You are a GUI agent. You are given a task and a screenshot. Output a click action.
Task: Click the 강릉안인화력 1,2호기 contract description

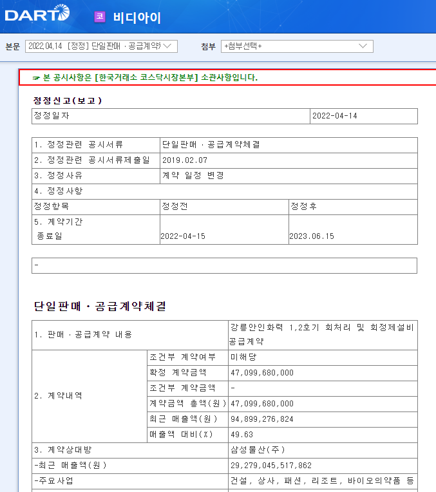(x=322, y=334)
